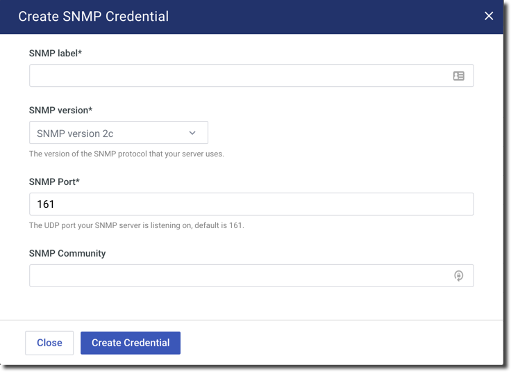Click the "SNMP version*" field caption
Image resolution: width=511 pixels, height=372 pixels.
tap(61, 110)
